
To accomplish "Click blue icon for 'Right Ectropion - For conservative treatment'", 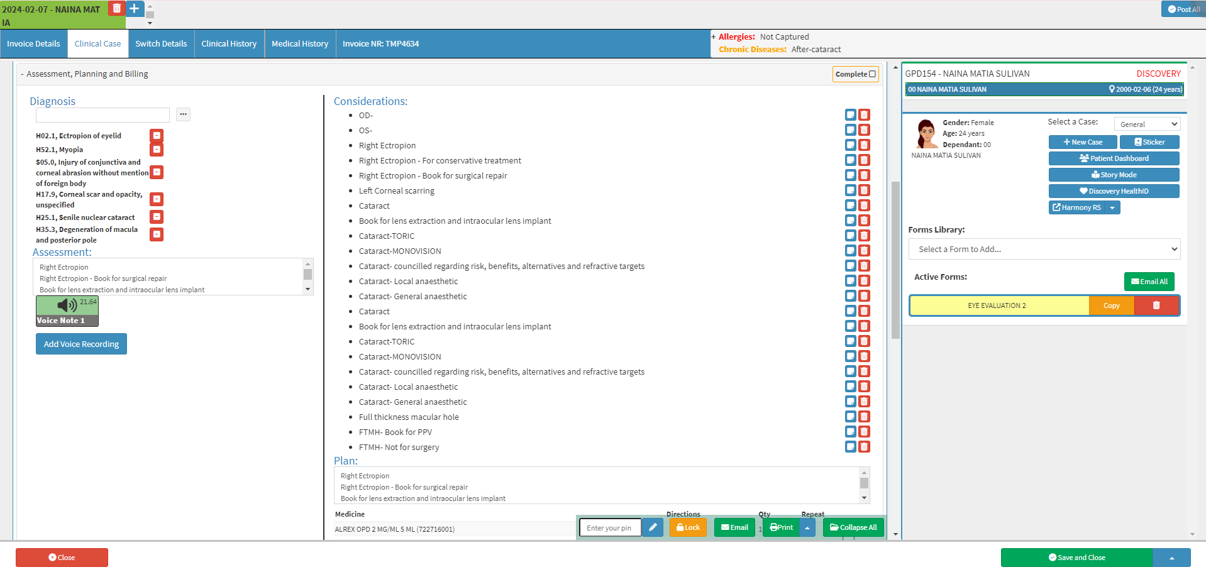I will pyautogui.click(x=850, y=160).
